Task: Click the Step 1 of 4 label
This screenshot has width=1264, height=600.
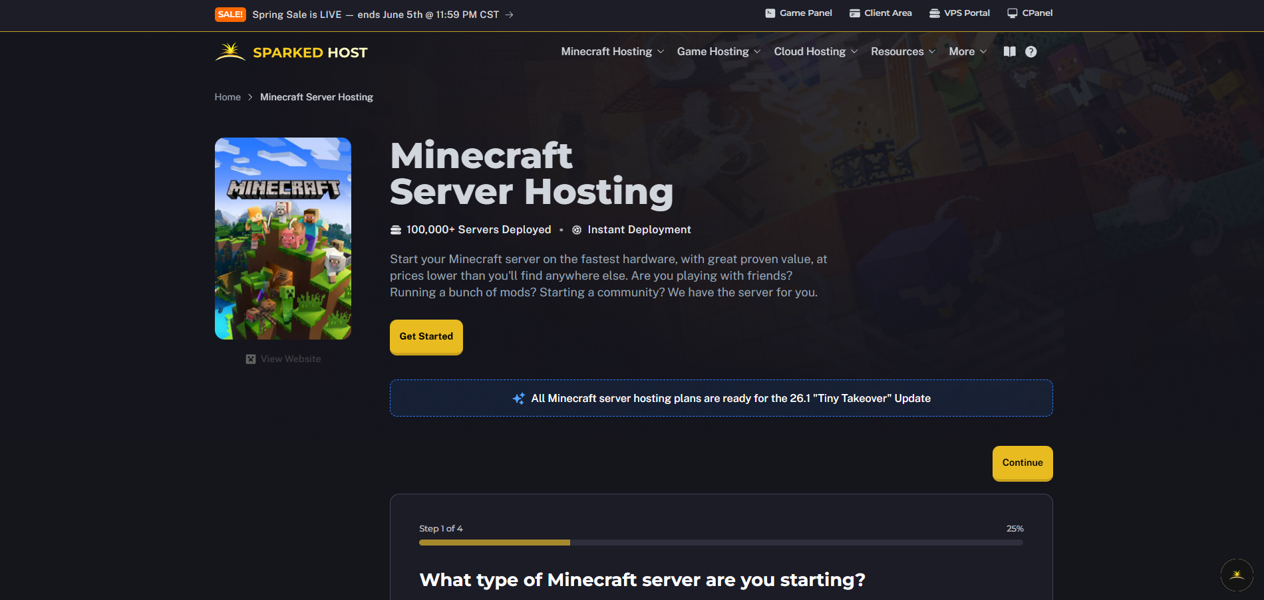Action: click(441, 529)
